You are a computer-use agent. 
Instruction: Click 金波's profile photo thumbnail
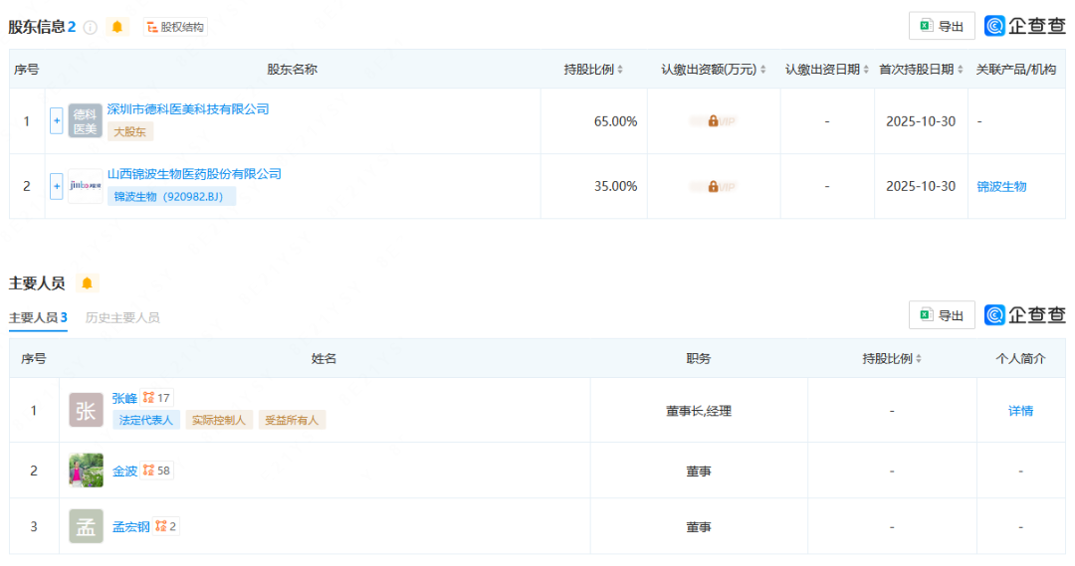(x=86, y=471)
